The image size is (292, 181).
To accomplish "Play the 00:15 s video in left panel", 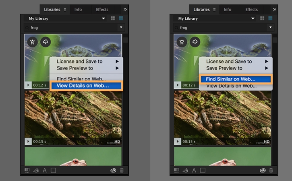I will tap(28, 141).
